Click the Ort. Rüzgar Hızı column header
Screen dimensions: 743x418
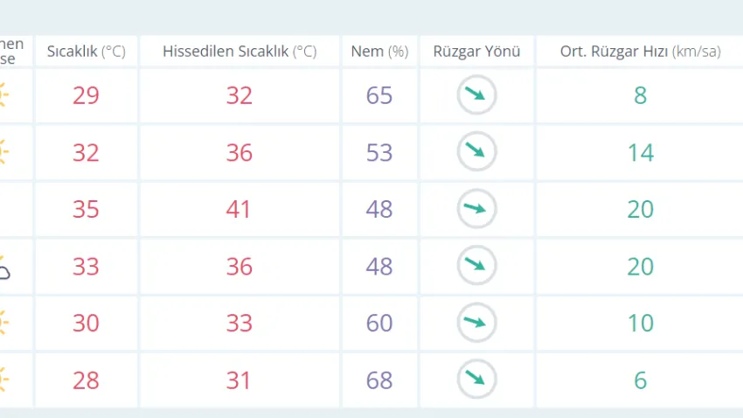point(640,51)
